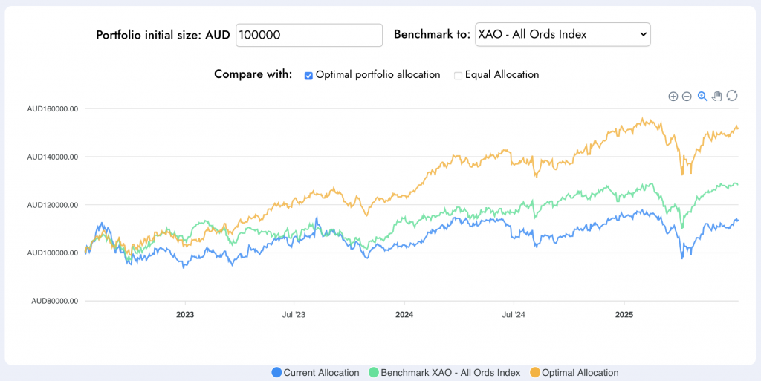Click the blue Current Allocation legend marker
This screenshot has width=761, height=381.
pyautogui.click(x=277, y=373)
